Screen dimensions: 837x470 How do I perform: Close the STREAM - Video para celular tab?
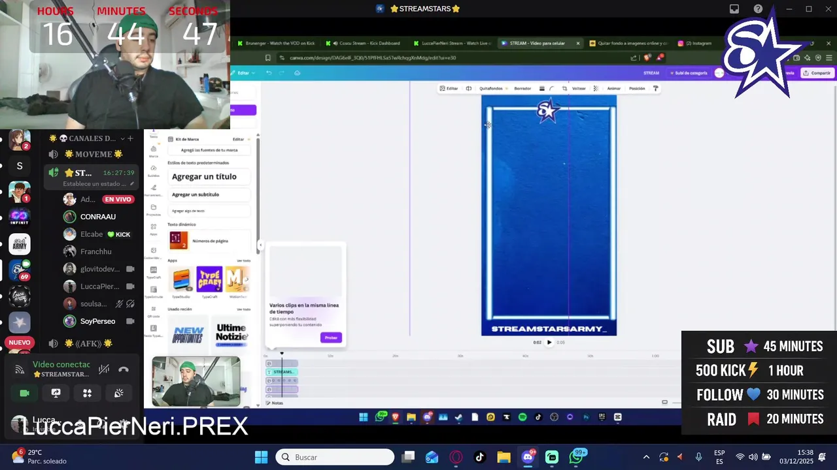coord(578,43)
